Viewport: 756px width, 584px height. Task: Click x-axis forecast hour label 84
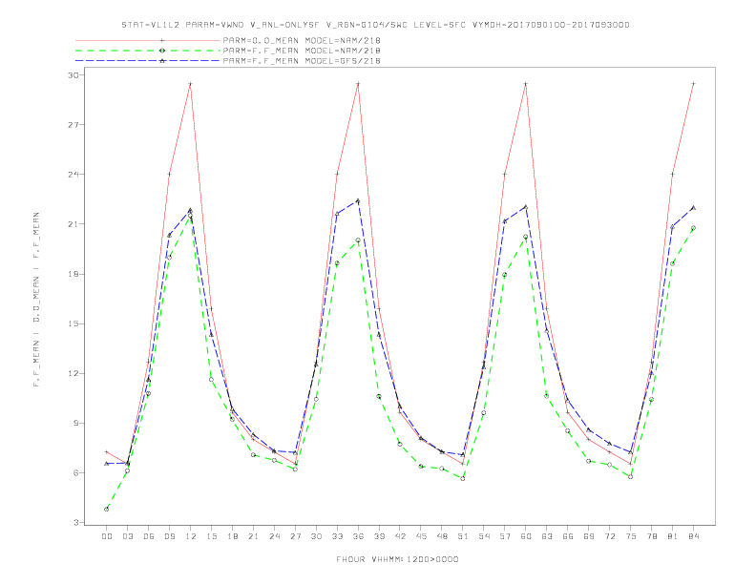click(x=694, y=536)
